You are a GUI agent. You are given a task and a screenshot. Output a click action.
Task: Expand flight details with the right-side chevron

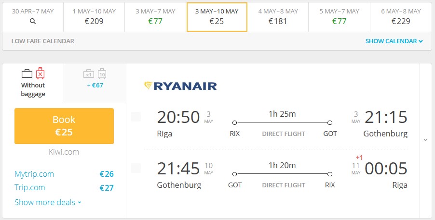click(x=425, y=140)
